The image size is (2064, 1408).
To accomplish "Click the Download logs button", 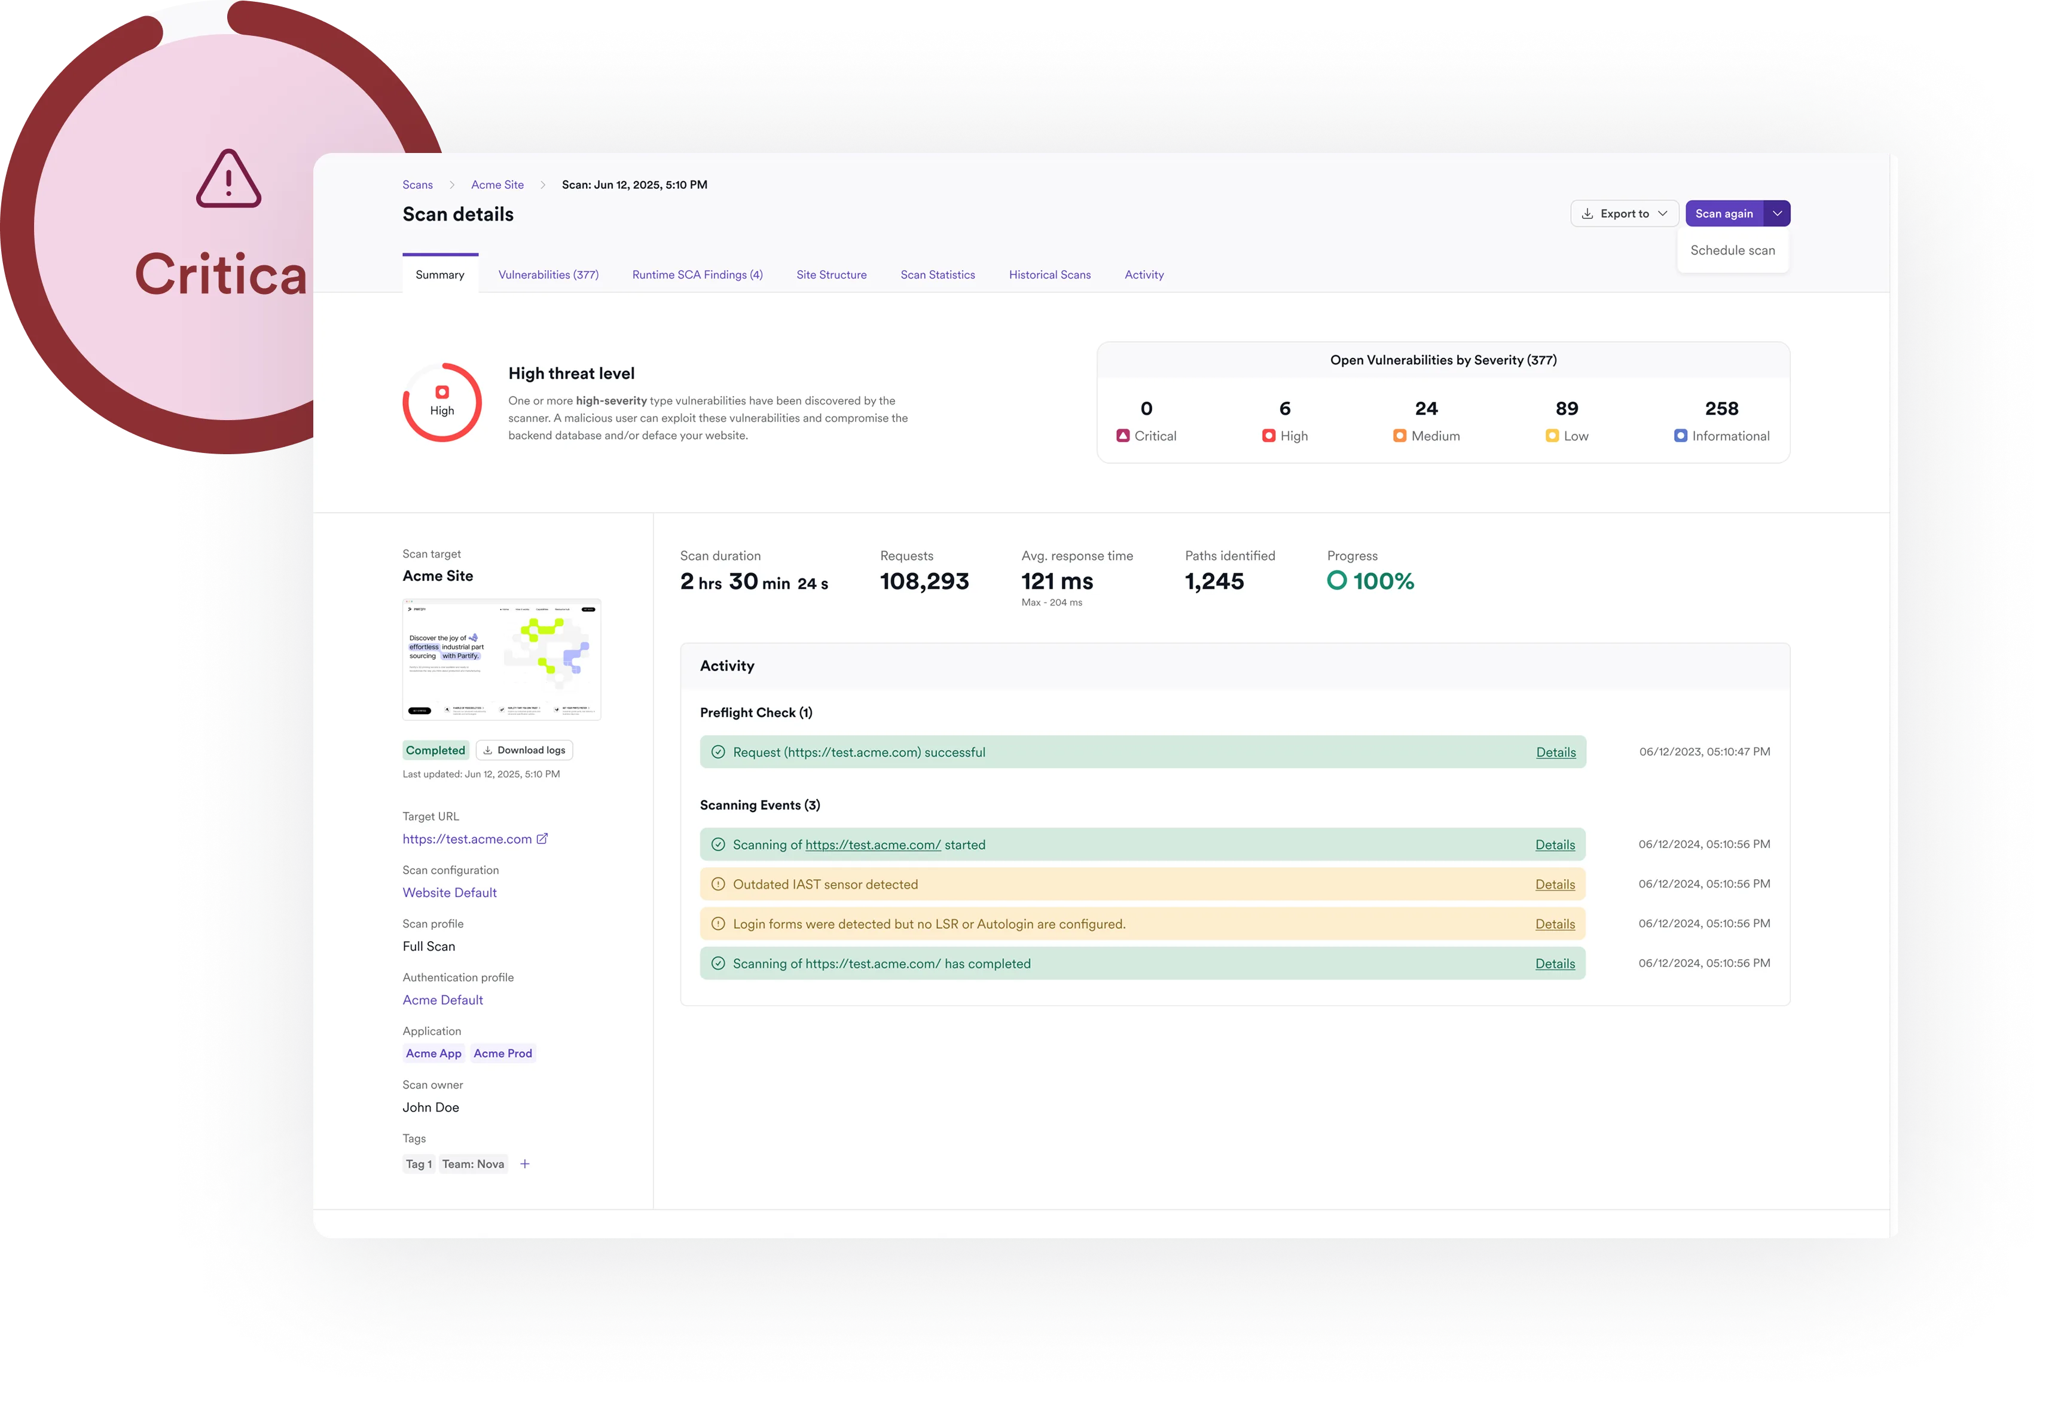I will click(x=524, y=750).
